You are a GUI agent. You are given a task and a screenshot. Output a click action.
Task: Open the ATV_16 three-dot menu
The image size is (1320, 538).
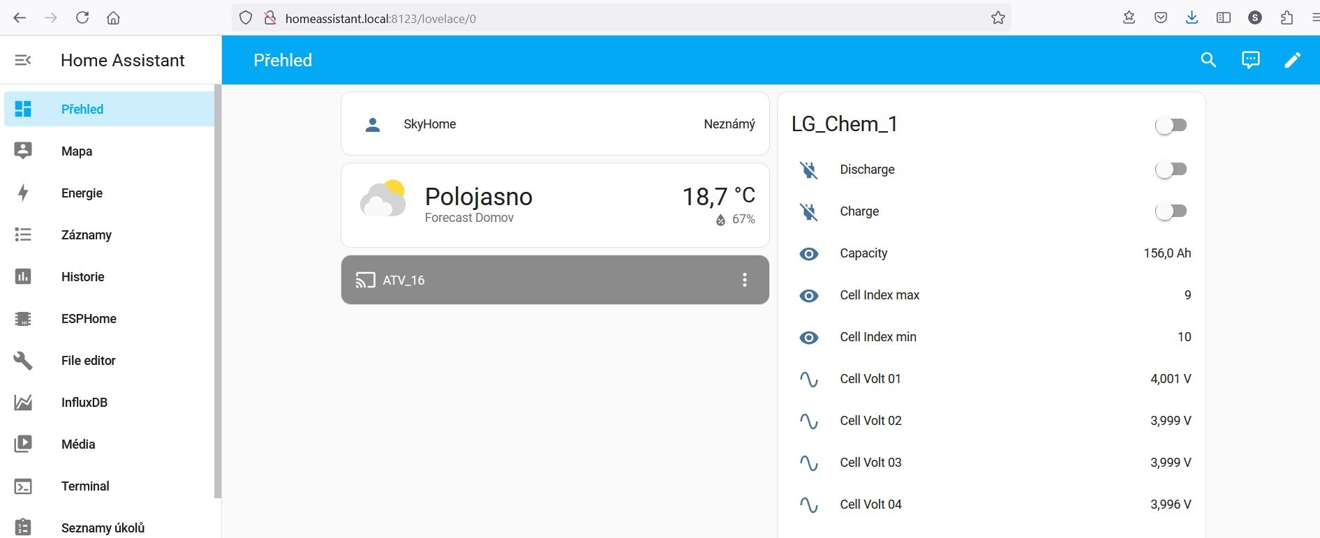click(744, 280)
